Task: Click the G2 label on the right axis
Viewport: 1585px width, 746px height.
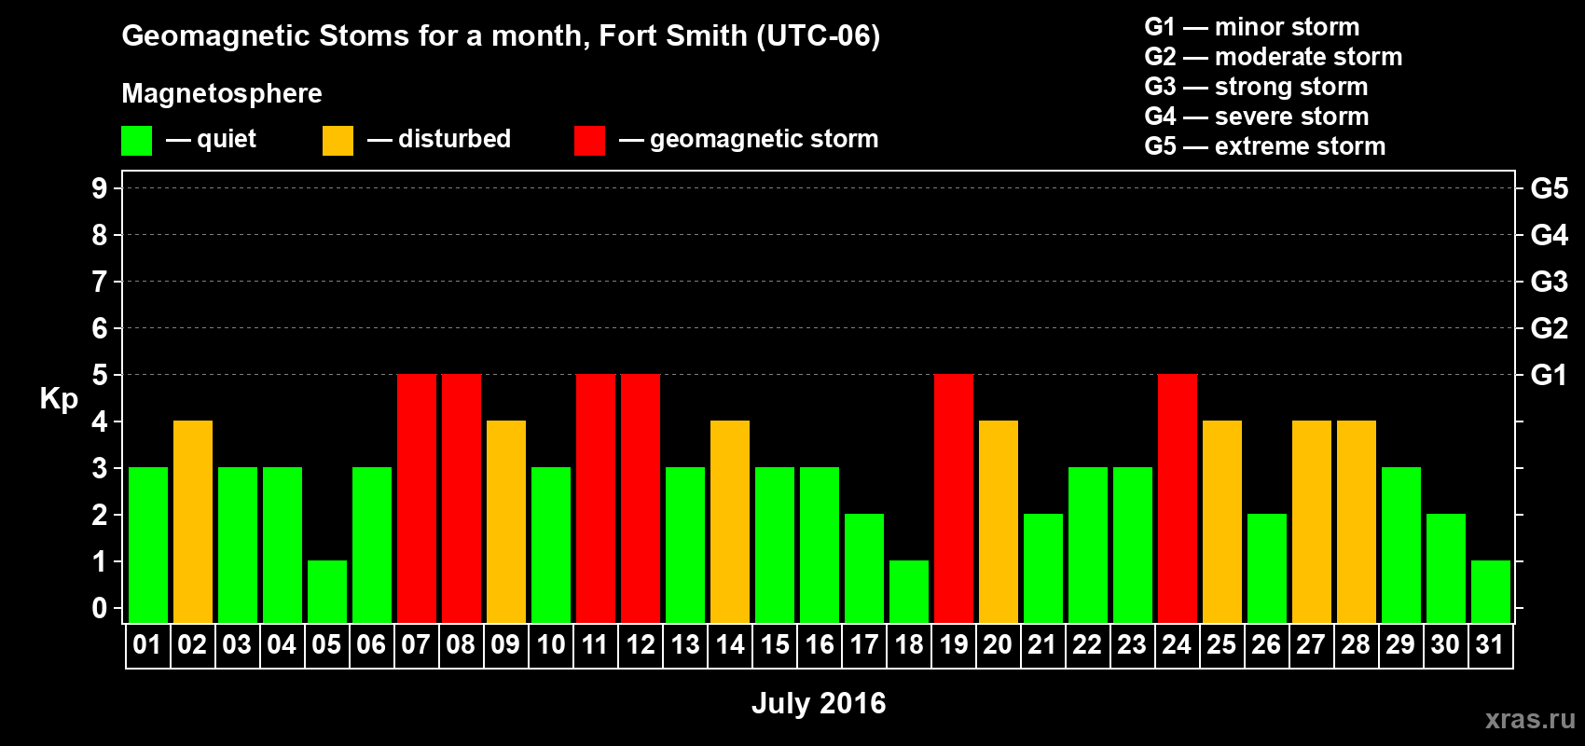Action: (1550, 328)
